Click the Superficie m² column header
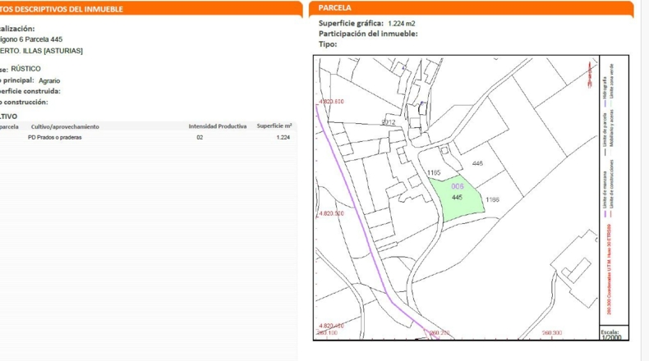The width and height of the screenshot is (649, 361). (x=274, y=126)
